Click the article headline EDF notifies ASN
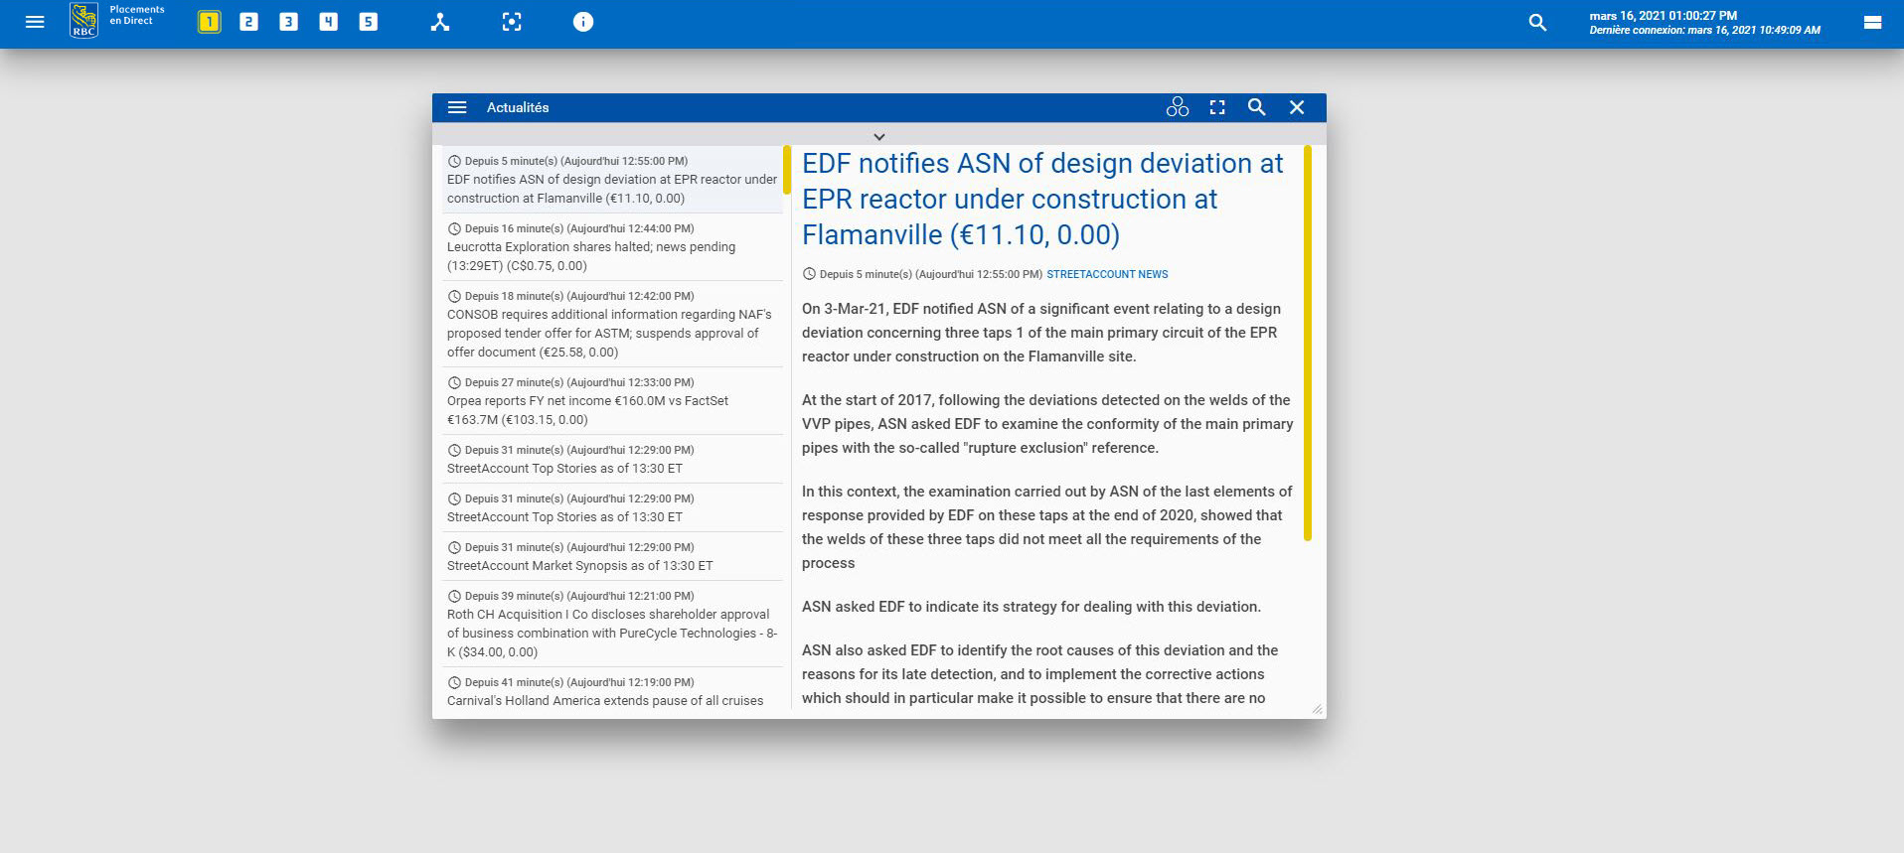Image resolution: width=1904 pixels, height=853 pixels. [1043, 199]
